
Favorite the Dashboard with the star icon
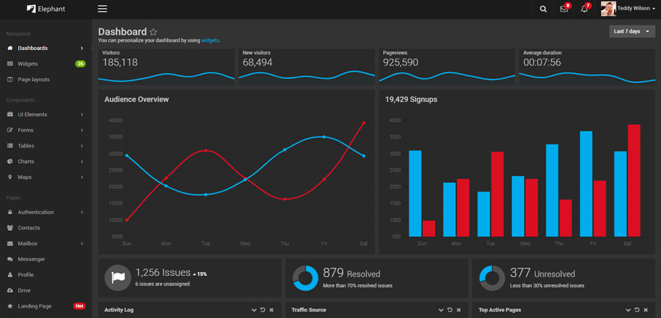pos(154,32)
